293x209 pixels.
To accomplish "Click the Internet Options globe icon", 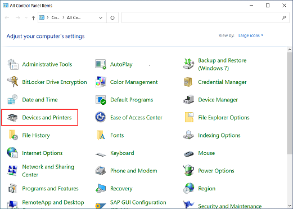I will coord(12,153).
